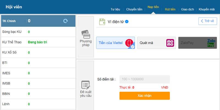Viewport: 220px width, 110px height.
Task: Expand the Ví điện tử dropdown arrow
Action: [x=127, y=22]
